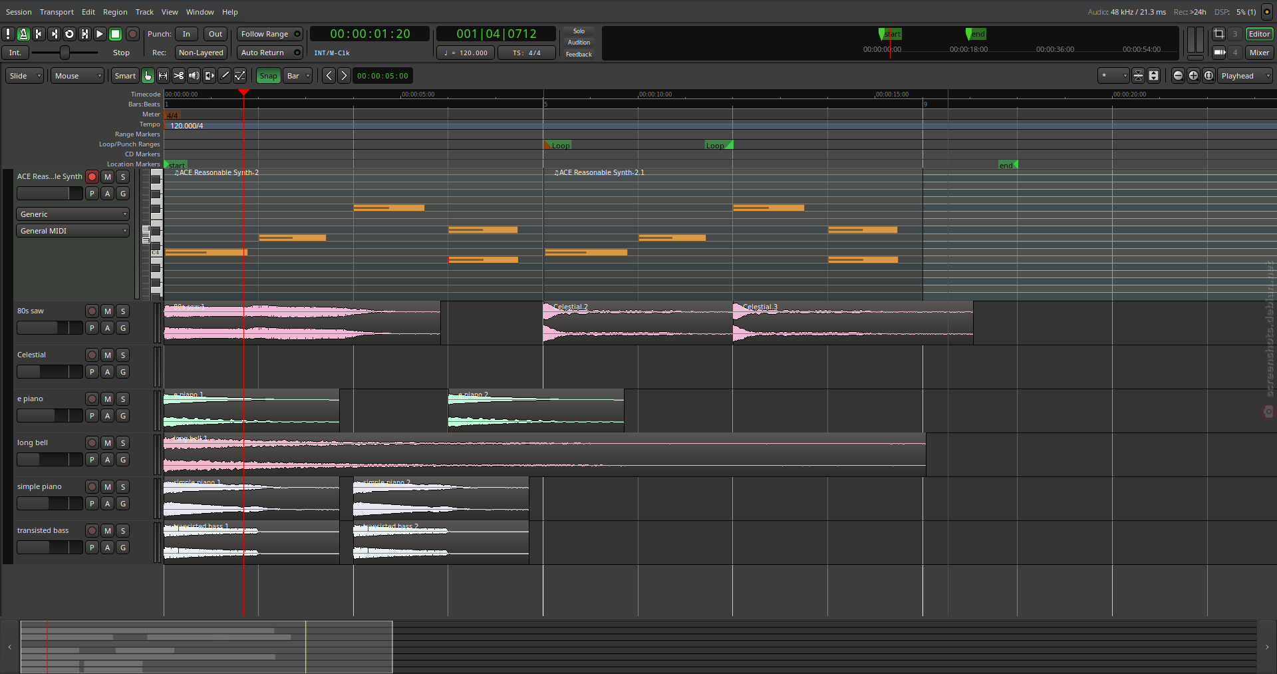This screenshot has width=1277, height=674.
Task: Open the visible tracks asterisk dropdown
Action: point(1113,76)
